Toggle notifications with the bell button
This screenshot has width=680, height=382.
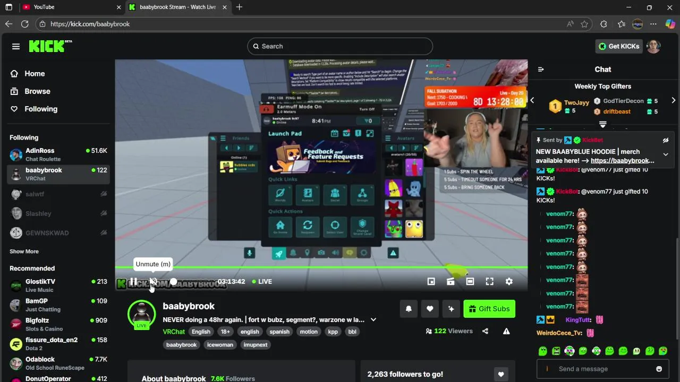click(x=409, y=309)
